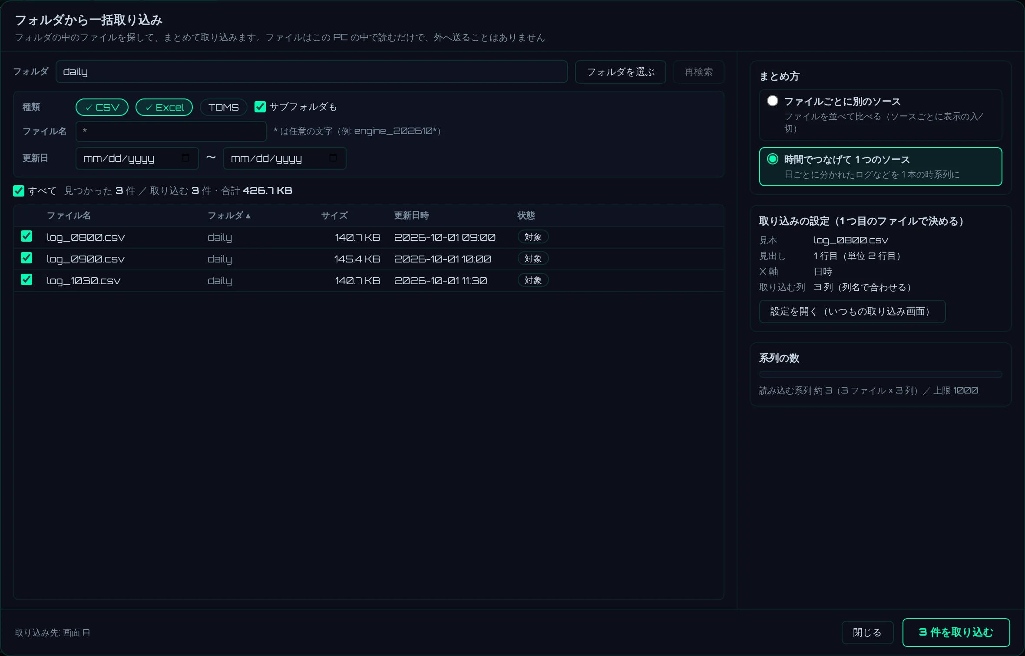Screen dimensions: 1025x656
Task: Uncheck the log_1030.csv row checkbox
Action: point(26,279)
